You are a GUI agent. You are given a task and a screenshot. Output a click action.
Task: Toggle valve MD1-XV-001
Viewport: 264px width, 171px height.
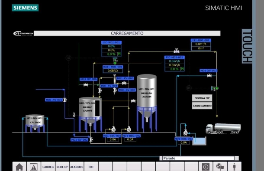pos(65,100)
